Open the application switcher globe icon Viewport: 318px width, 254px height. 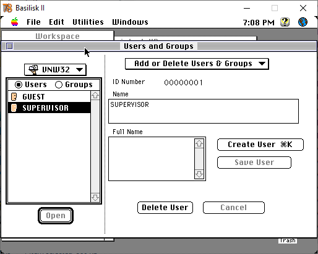coord(303,22)
